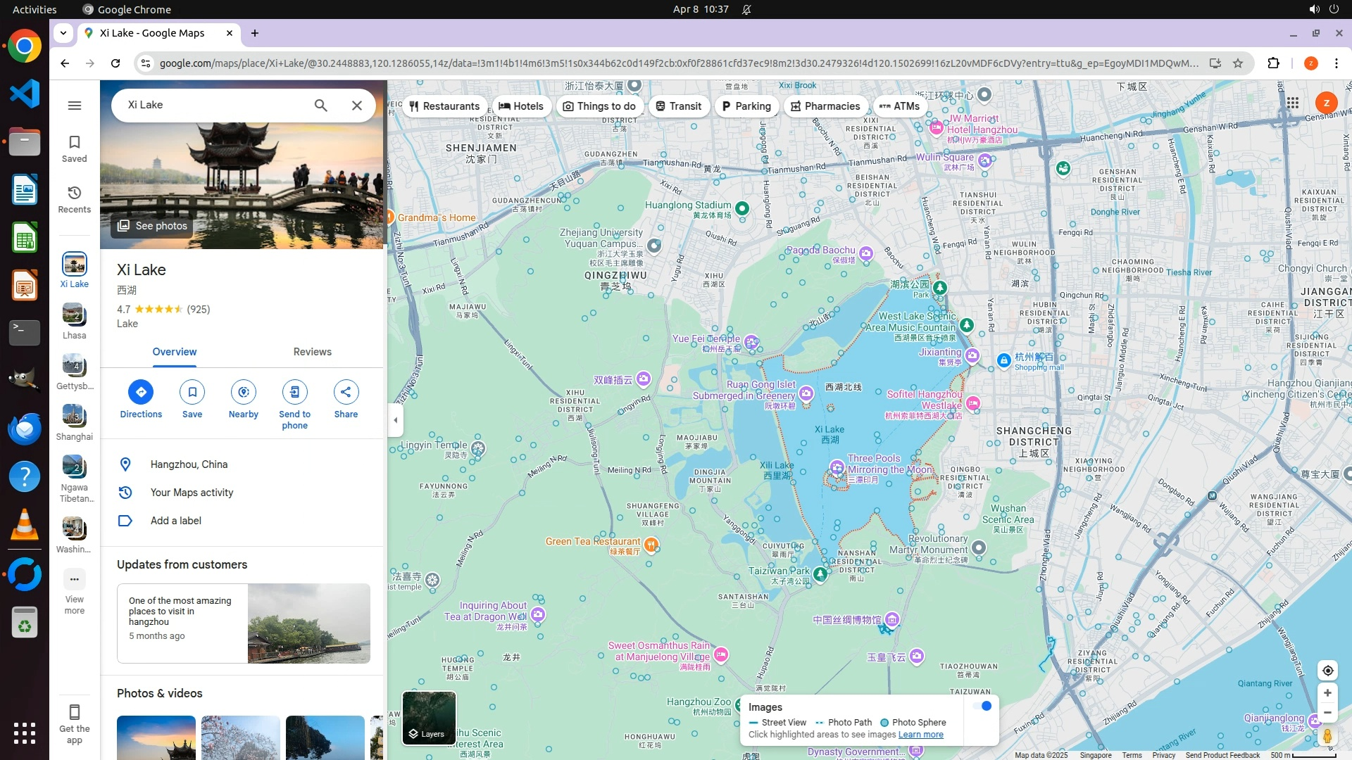Toggle the Images layer switch off
The image size is (1352, 760).
[x=983, y=706]
